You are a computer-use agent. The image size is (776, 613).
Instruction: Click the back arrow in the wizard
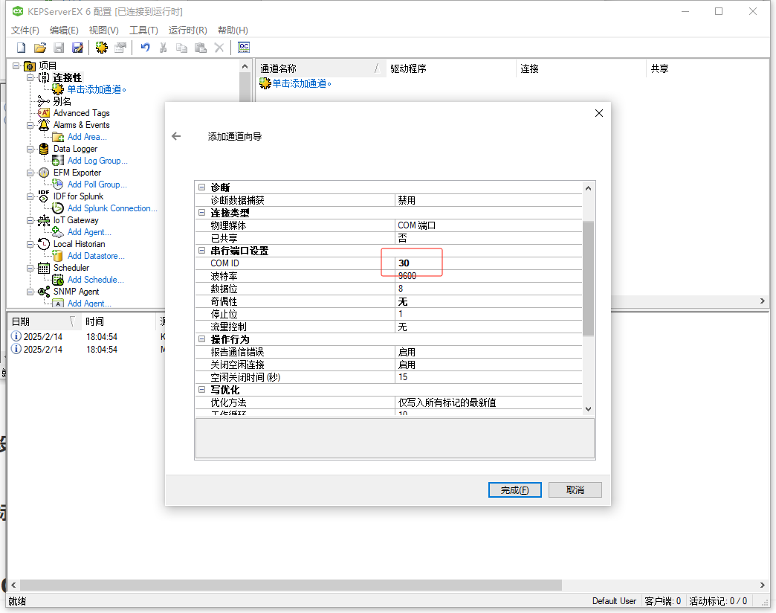coord(176,136)
